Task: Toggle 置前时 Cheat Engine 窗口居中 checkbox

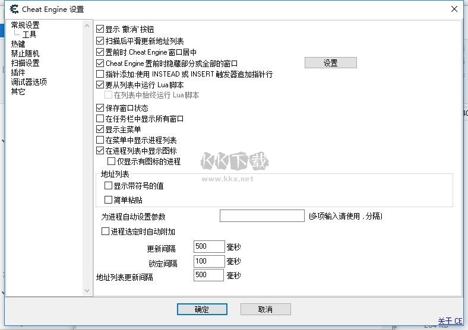Action: pos(100,52)
